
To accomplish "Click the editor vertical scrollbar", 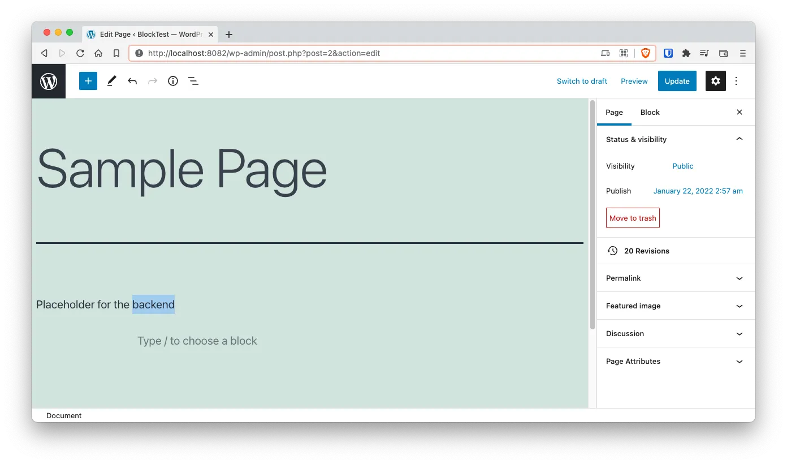I will click(593, 215).
